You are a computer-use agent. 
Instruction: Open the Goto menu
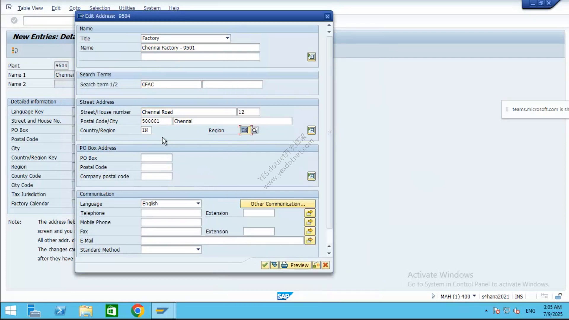coord(75,8)
